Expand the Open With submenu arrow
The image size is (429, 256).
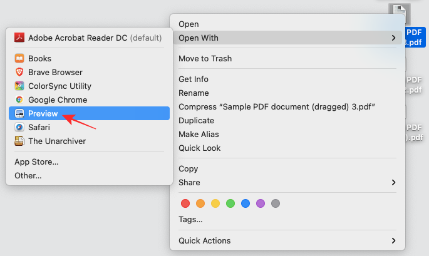tap(393, 38)
